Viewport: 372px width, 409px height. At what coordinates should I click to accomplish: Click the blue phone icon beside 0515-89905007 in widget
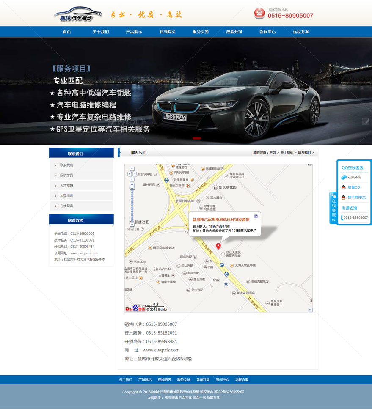click(342, 217)
